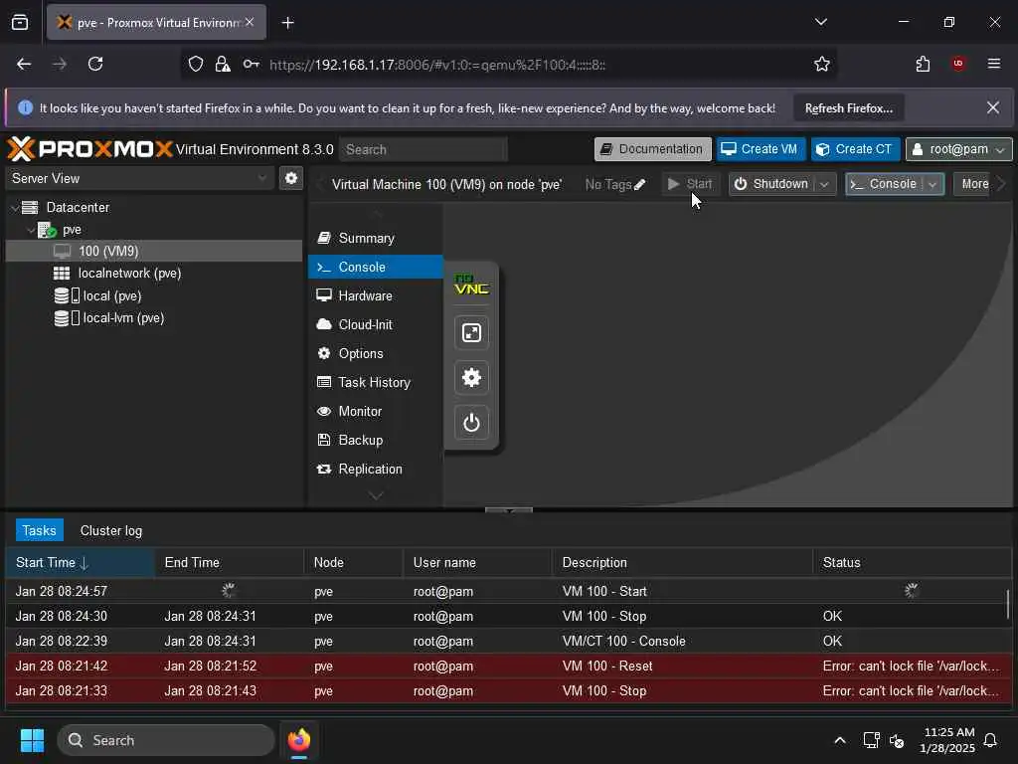Open Hardware settings for VM

pyautogui.click(x=375, y=295)
